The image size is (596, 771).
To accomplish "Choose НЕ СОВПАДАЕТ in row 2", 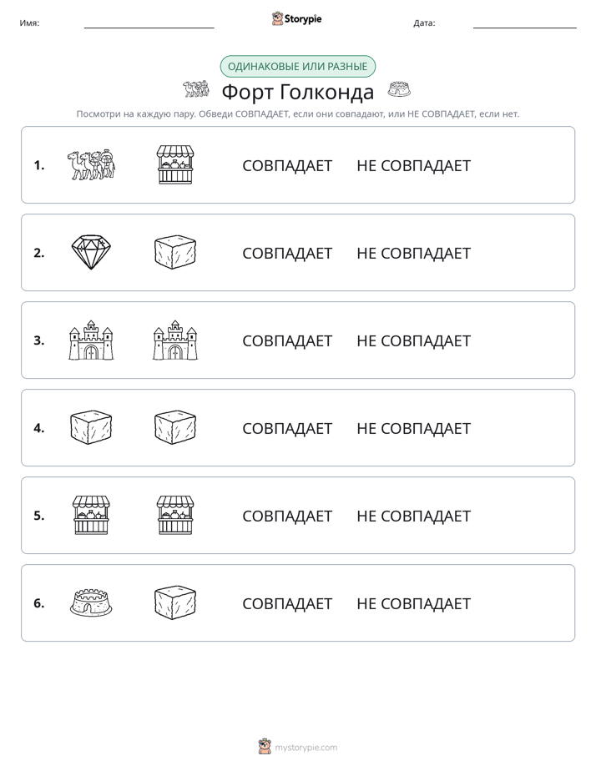I will [413, 253].
